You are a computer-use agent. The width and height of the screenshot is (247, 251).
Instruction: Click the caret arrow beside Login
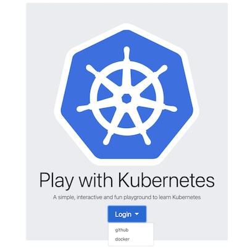coord(137,214)
